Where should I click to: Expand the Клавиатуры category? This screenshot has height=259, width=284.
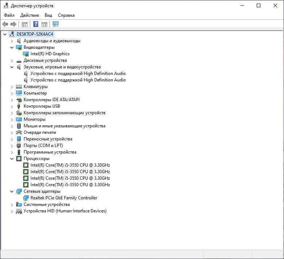click(12, 87)
